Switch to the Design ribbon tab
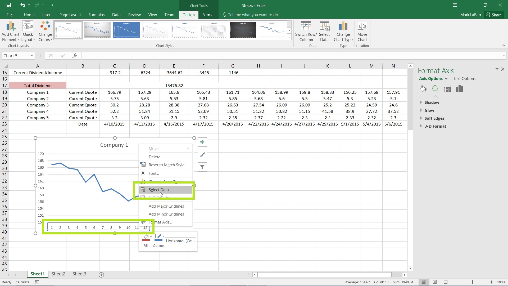The width and height of the screenshot is (508, 286). point(188,15)
